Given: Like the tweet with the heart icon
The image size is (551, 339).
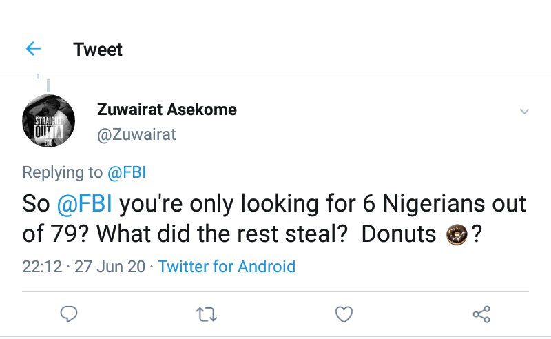Looking at the screenshot, I should tap(344, 315).
